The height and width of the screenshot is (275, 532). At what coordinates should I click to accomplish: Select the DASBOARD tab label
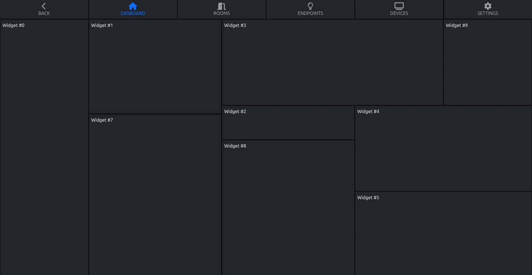(x=133, y=13)
